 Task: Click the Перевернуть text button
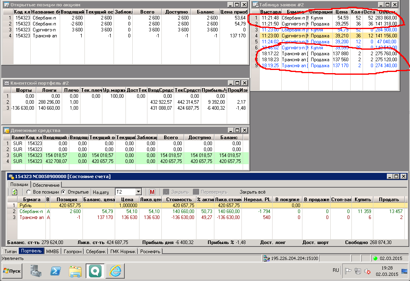click(214, 192)
